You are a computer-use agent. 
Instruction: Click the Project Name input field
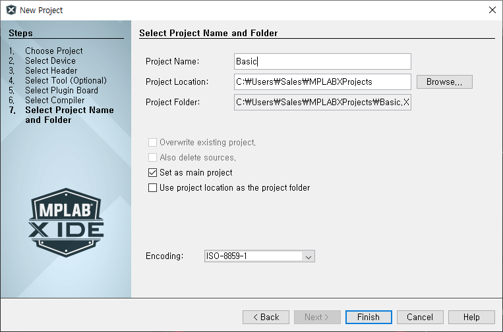tap(322, 61)
